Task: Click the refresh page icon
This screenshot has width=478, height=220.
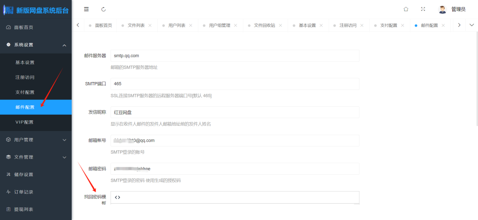Action: [103, 9]
